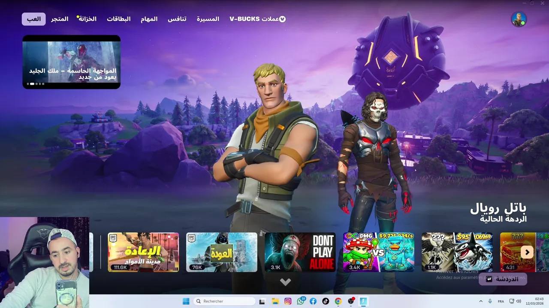Open the المسيرة (Career) tab
The width and height of the screenshot is (549, 308).
(208, 19)
